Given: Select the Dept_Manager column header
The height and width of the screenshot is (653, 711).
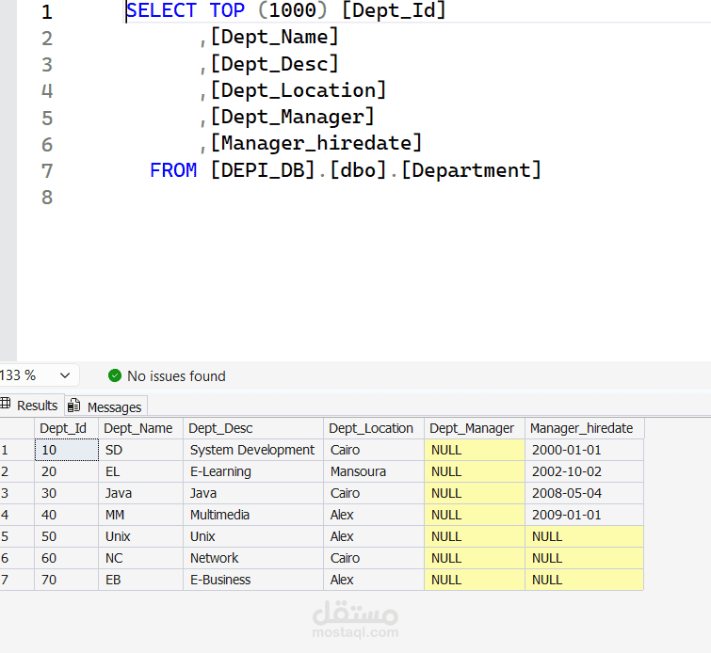Looking at the screenshot, I should [x=472, y=428].
